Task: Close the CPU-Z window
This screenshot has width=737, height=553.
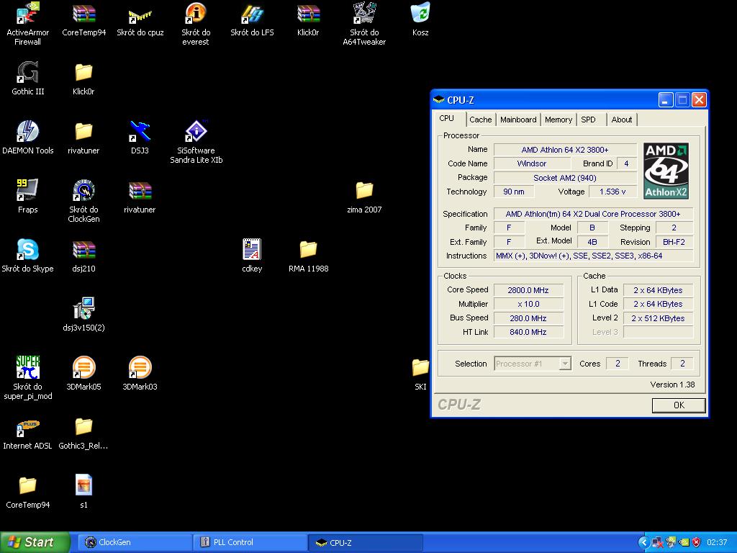Action: pyautogui.click(x=699, y=99)
